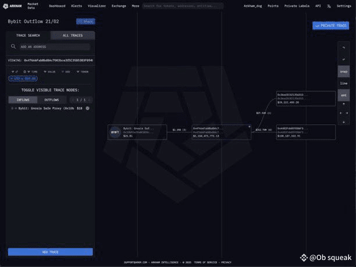Click the bottom icon in the canvas toolbar
The width and height of the screenshot is (356, 267).
(x=344, y=122)
